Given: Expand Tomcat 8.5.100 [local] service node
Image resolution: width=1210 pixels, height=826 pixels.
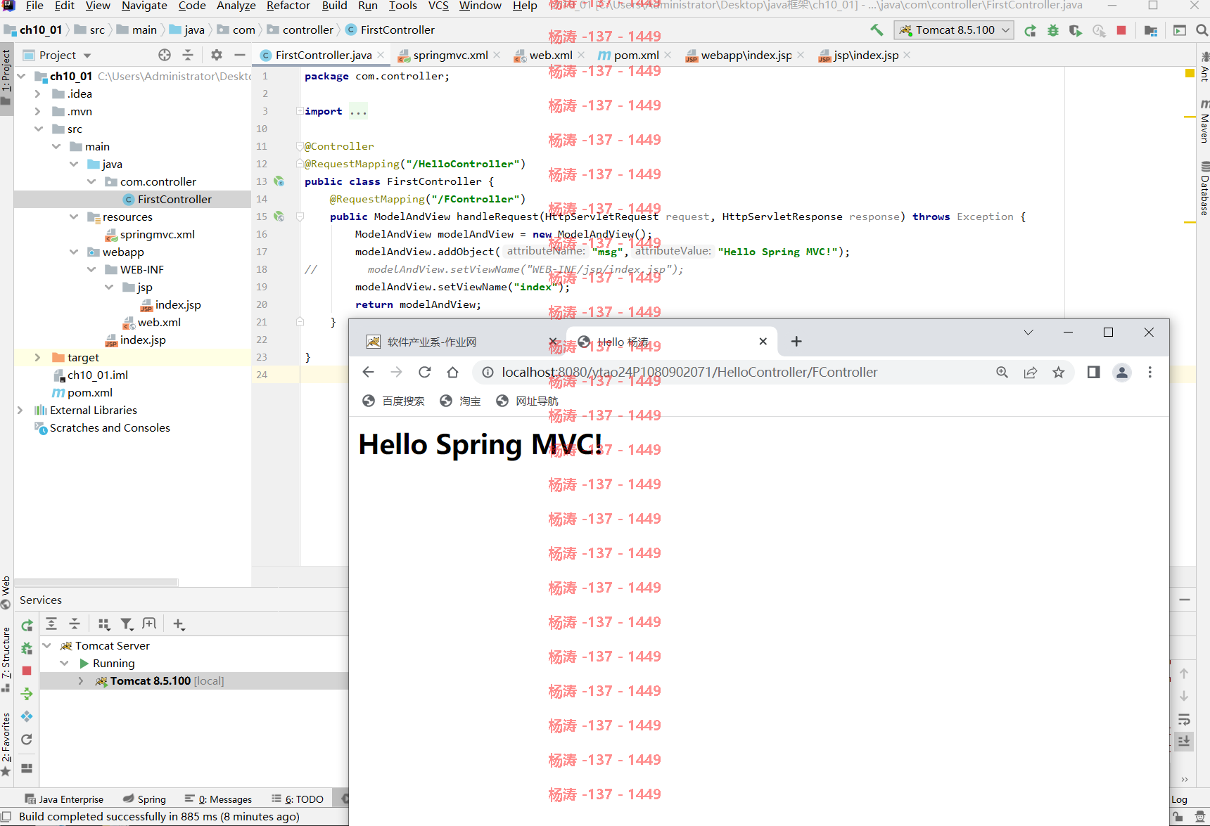Looking at the screenshot, I should pyautogui.click(x=81, y=680).
